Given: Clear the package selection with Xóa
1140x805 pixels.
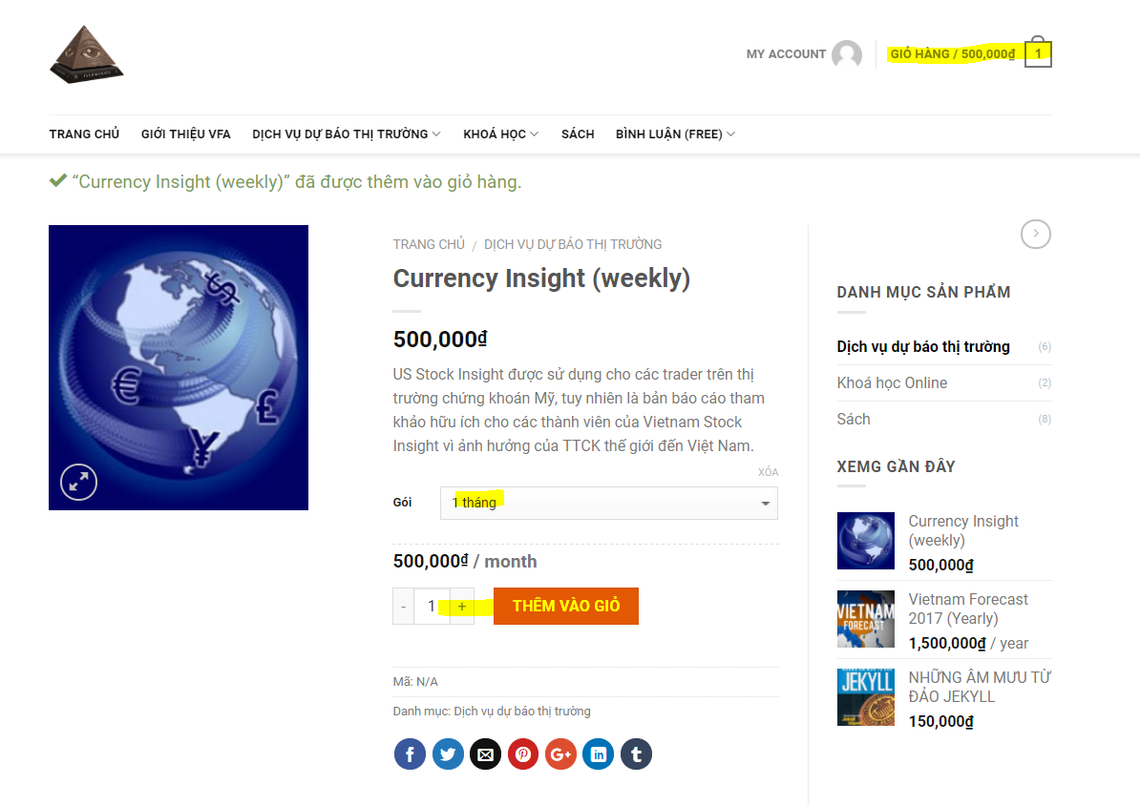Looking at the screenshot, I should pos(768,472).
